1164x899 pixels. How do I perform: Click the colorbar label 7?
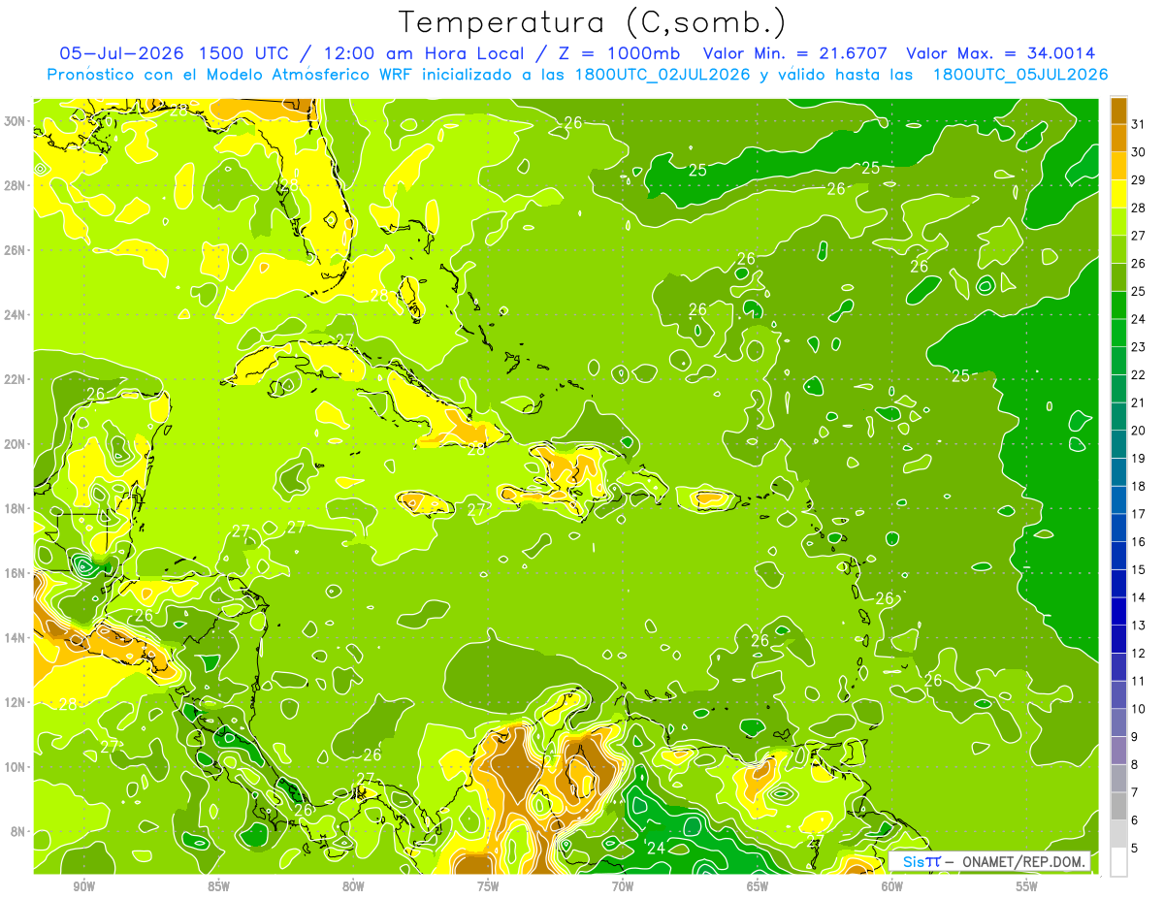click(x=1135, y=793)
